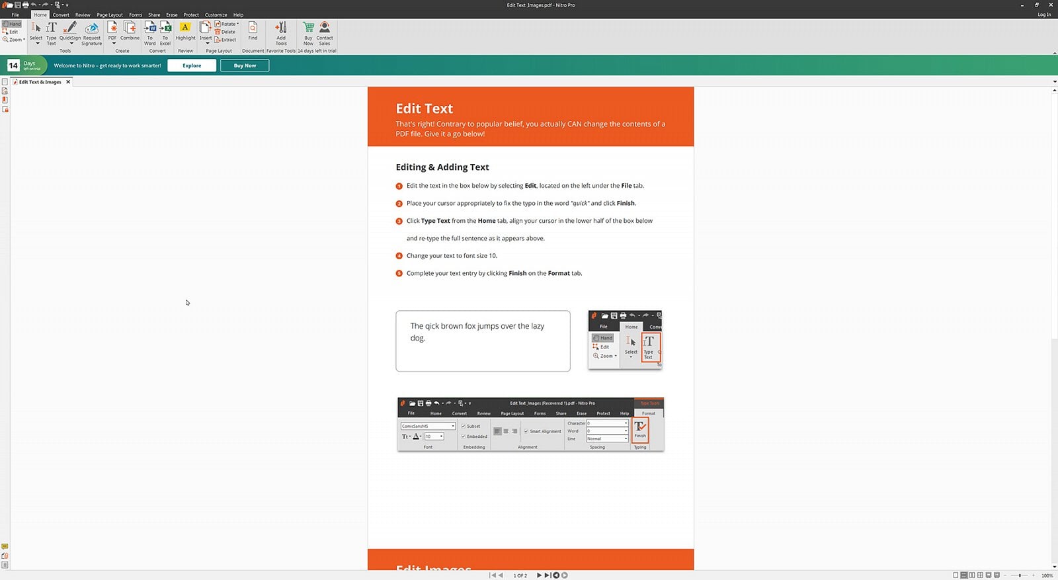Click the Buy Now button in trial banner
The width and height of the screenshot is (1058, 580).
(x=245, y=65)
